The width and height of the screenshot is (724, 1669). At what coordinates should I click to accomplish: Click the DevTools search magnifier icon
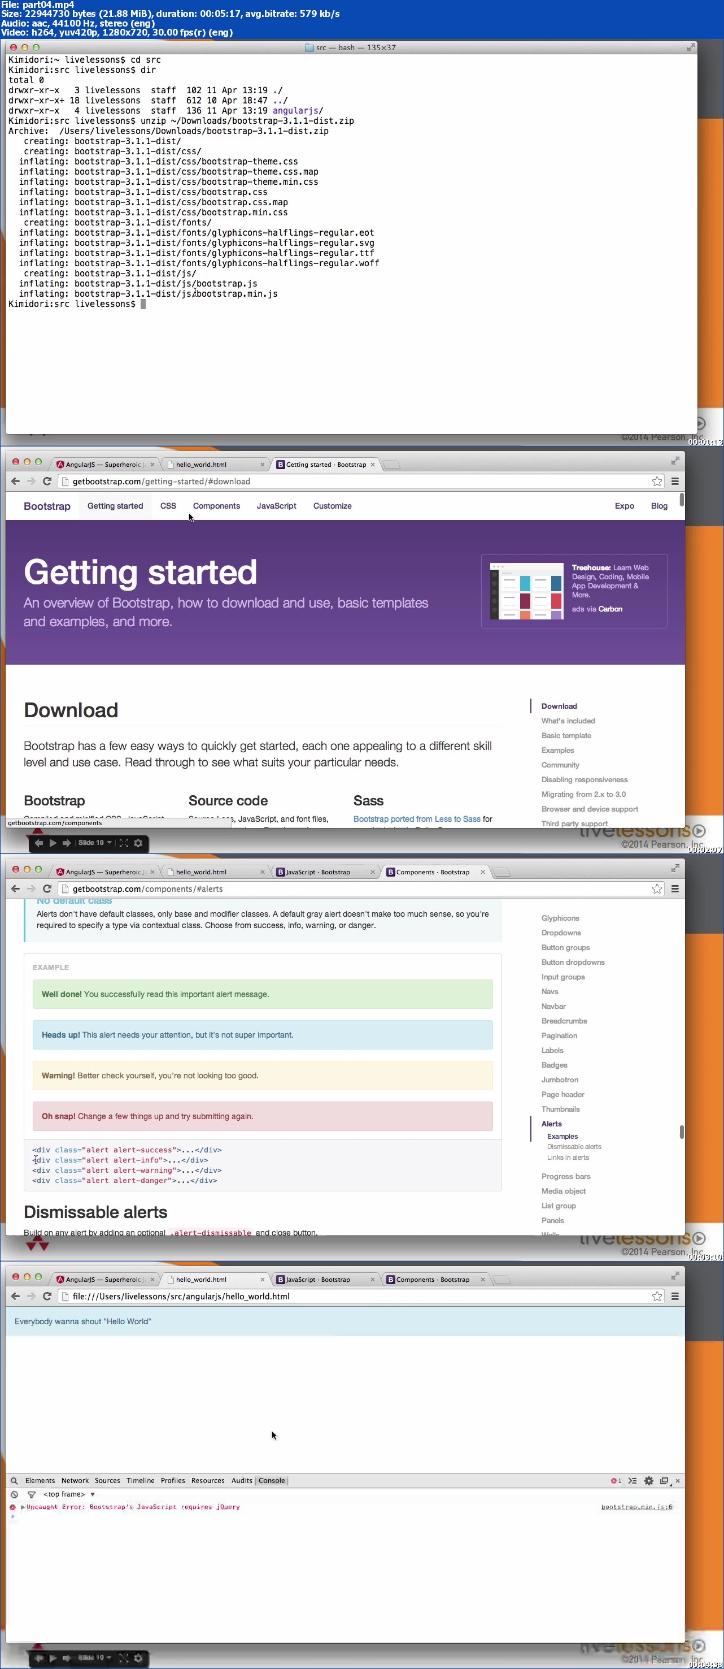click(x=14, y=1480)
